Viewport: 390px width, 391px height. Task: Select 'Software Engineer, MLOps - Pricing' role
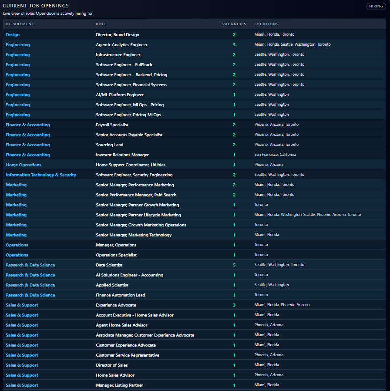click(130, 105)
